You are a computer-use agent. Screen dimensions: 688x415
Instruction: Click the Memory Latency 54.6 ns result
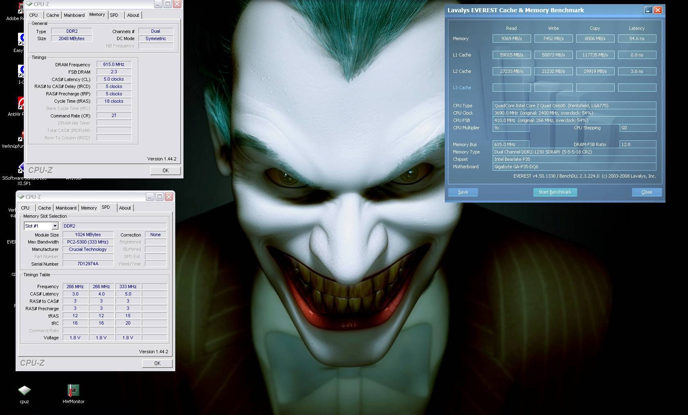(x=637, y=38)
